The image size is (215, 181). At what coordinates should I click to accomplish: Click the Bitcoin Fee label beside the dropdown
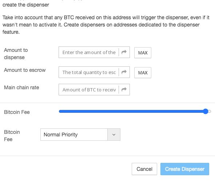(x=12, y=136)
